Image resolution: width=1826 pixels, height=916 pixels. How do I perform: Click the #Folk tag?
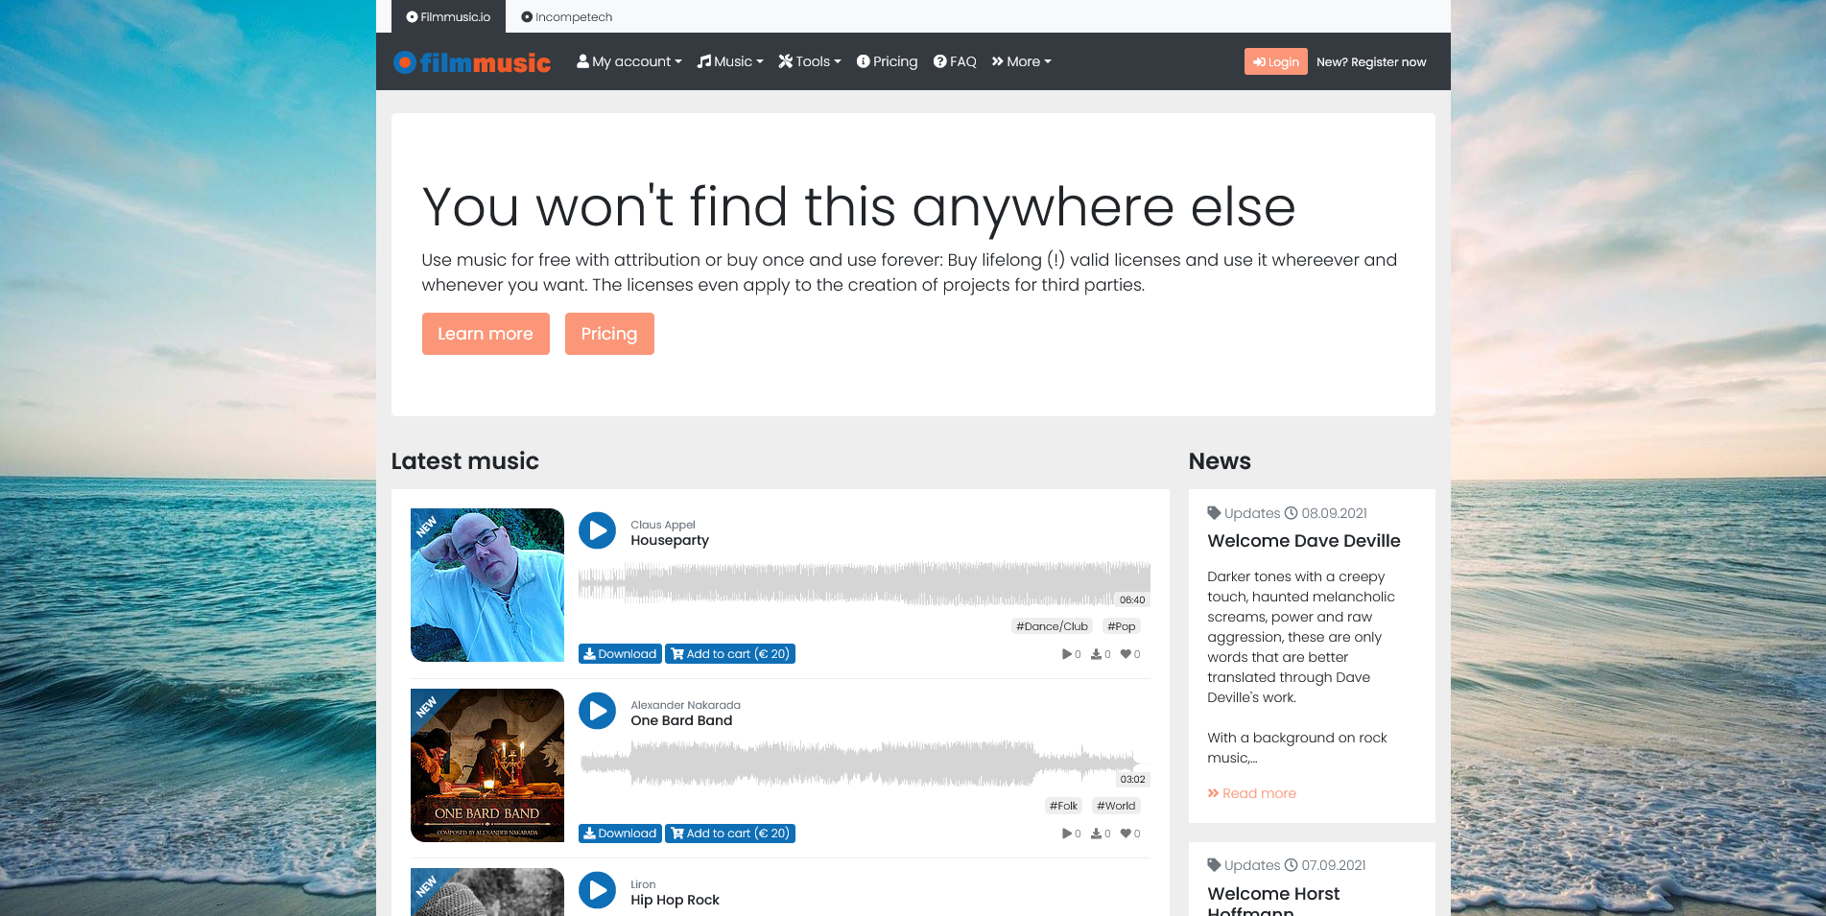[x=1063, y=806]
